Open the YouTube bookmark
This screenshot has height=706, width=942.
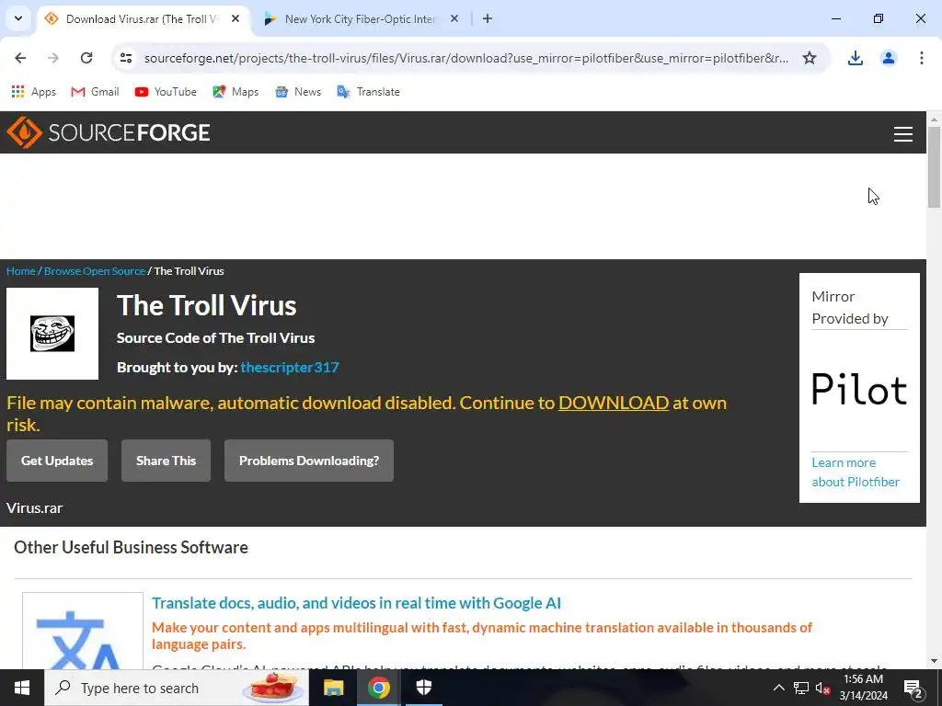[x=166, y=92]
